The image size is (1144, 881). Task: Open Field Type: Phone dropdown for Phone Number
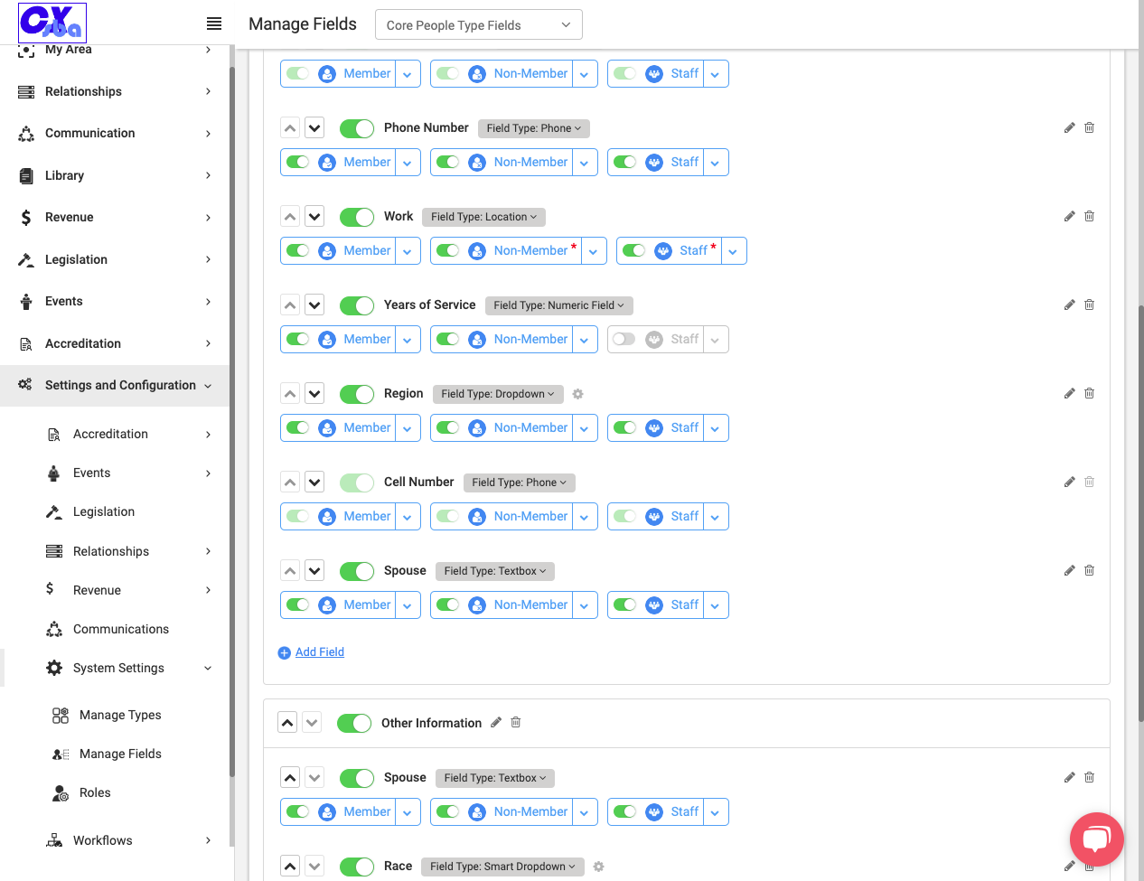[533, 128]
